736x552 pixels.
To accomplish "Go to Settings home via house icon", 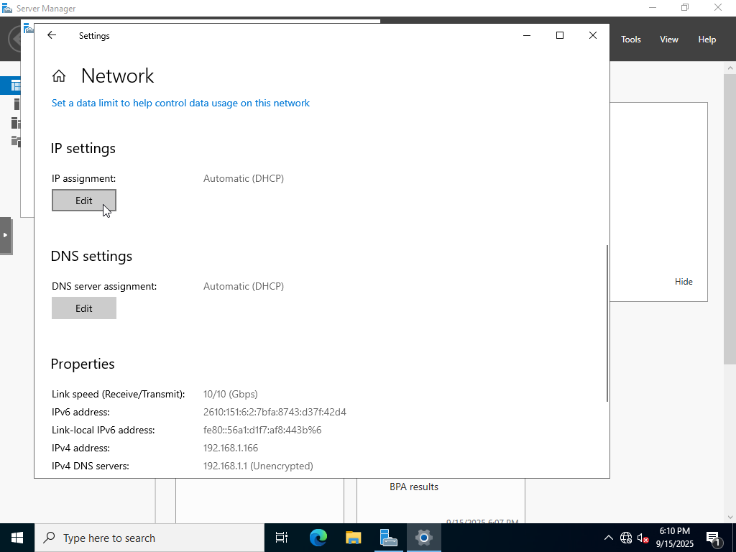I will [x=59, y=76].
